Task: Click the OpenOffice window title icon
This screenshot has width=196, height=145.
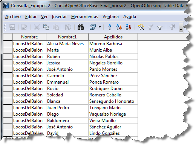Action: [x=6, y=6]
